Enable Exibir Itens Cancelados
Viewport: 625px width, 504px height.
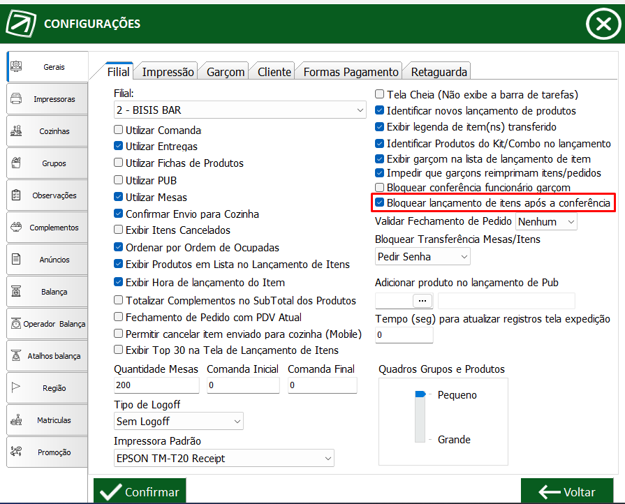[119, 230]
